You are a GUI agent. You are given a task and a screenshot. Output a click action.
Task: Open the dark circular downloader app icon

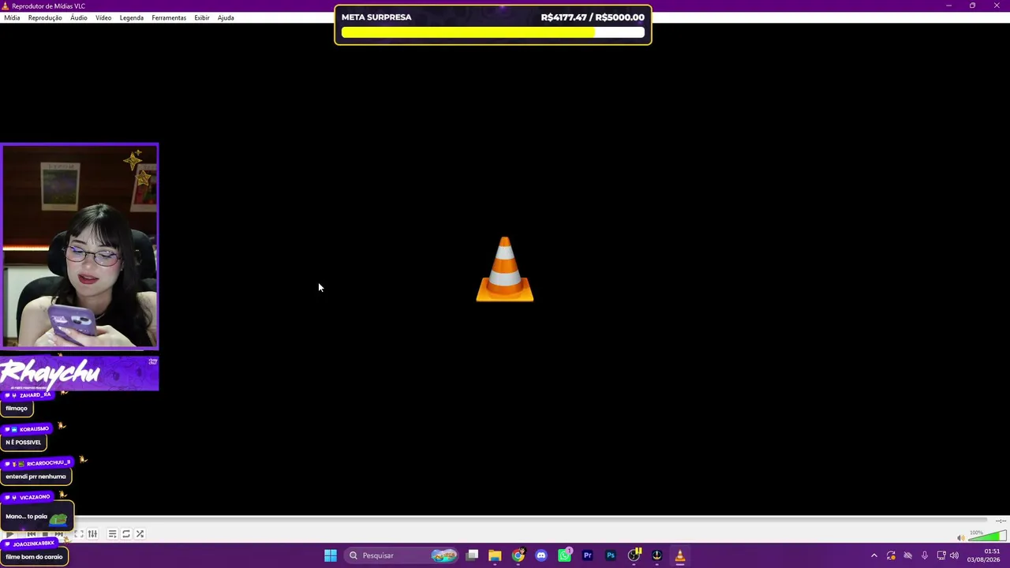[656, 555]
